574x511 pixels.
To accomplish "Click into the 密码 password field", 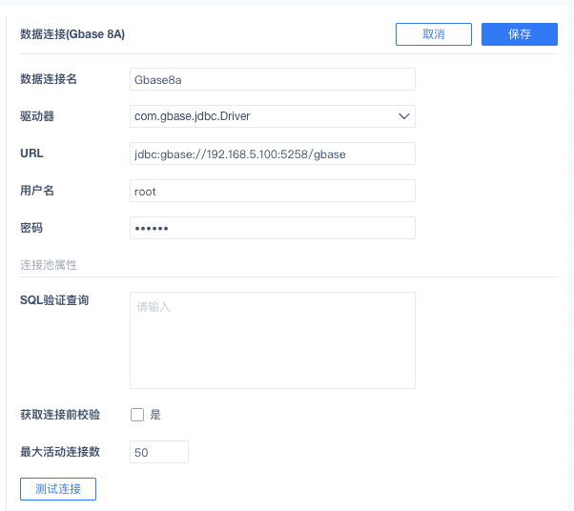I will pos(273,228).
